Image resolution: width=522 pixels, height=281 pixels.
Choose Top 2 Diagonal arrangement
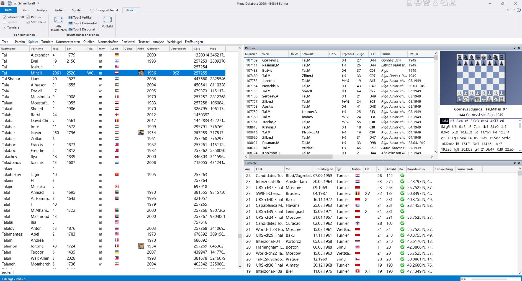point(81,29)
